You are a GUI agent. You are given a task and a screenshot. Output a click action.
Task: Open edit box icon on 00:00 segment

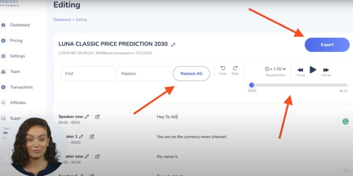click(97, 117)
